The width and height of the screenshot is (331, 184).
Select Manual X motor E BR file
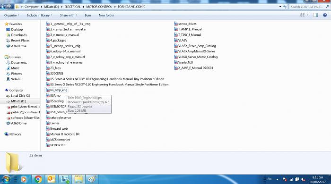click(x=63, y=134)
